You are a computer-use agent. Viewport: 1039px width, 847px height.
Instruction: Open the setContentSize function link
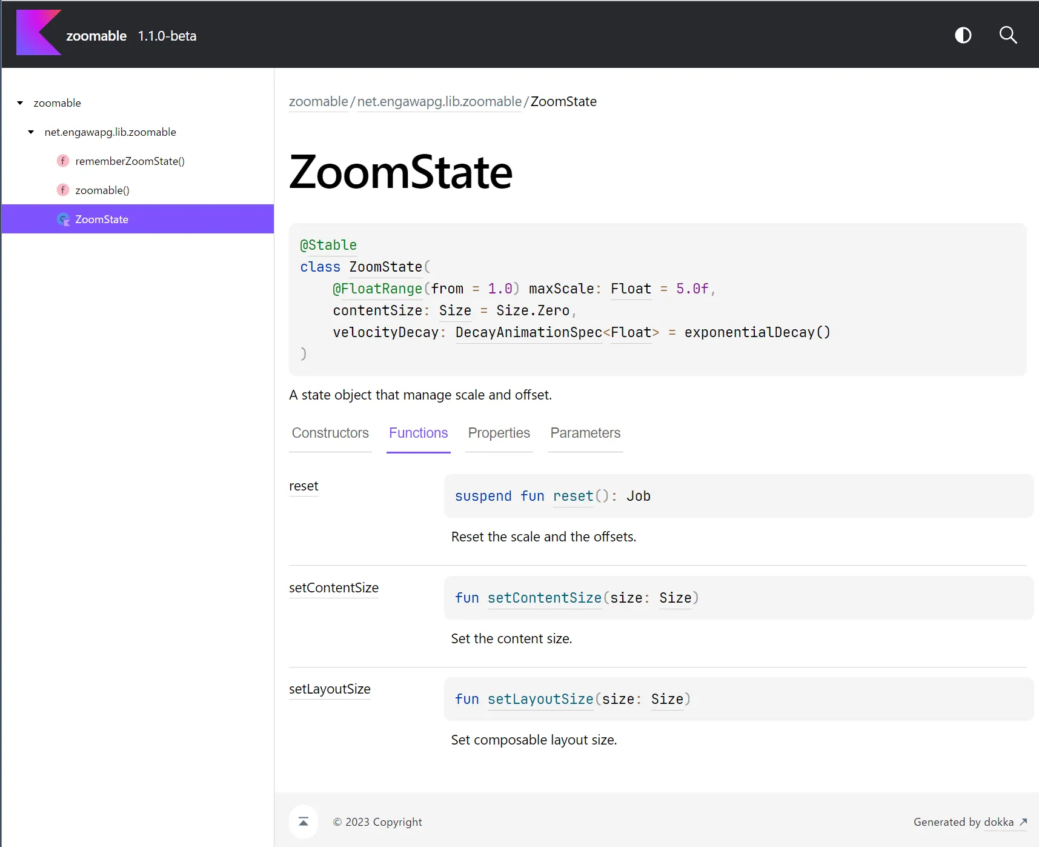coord(333,588)
